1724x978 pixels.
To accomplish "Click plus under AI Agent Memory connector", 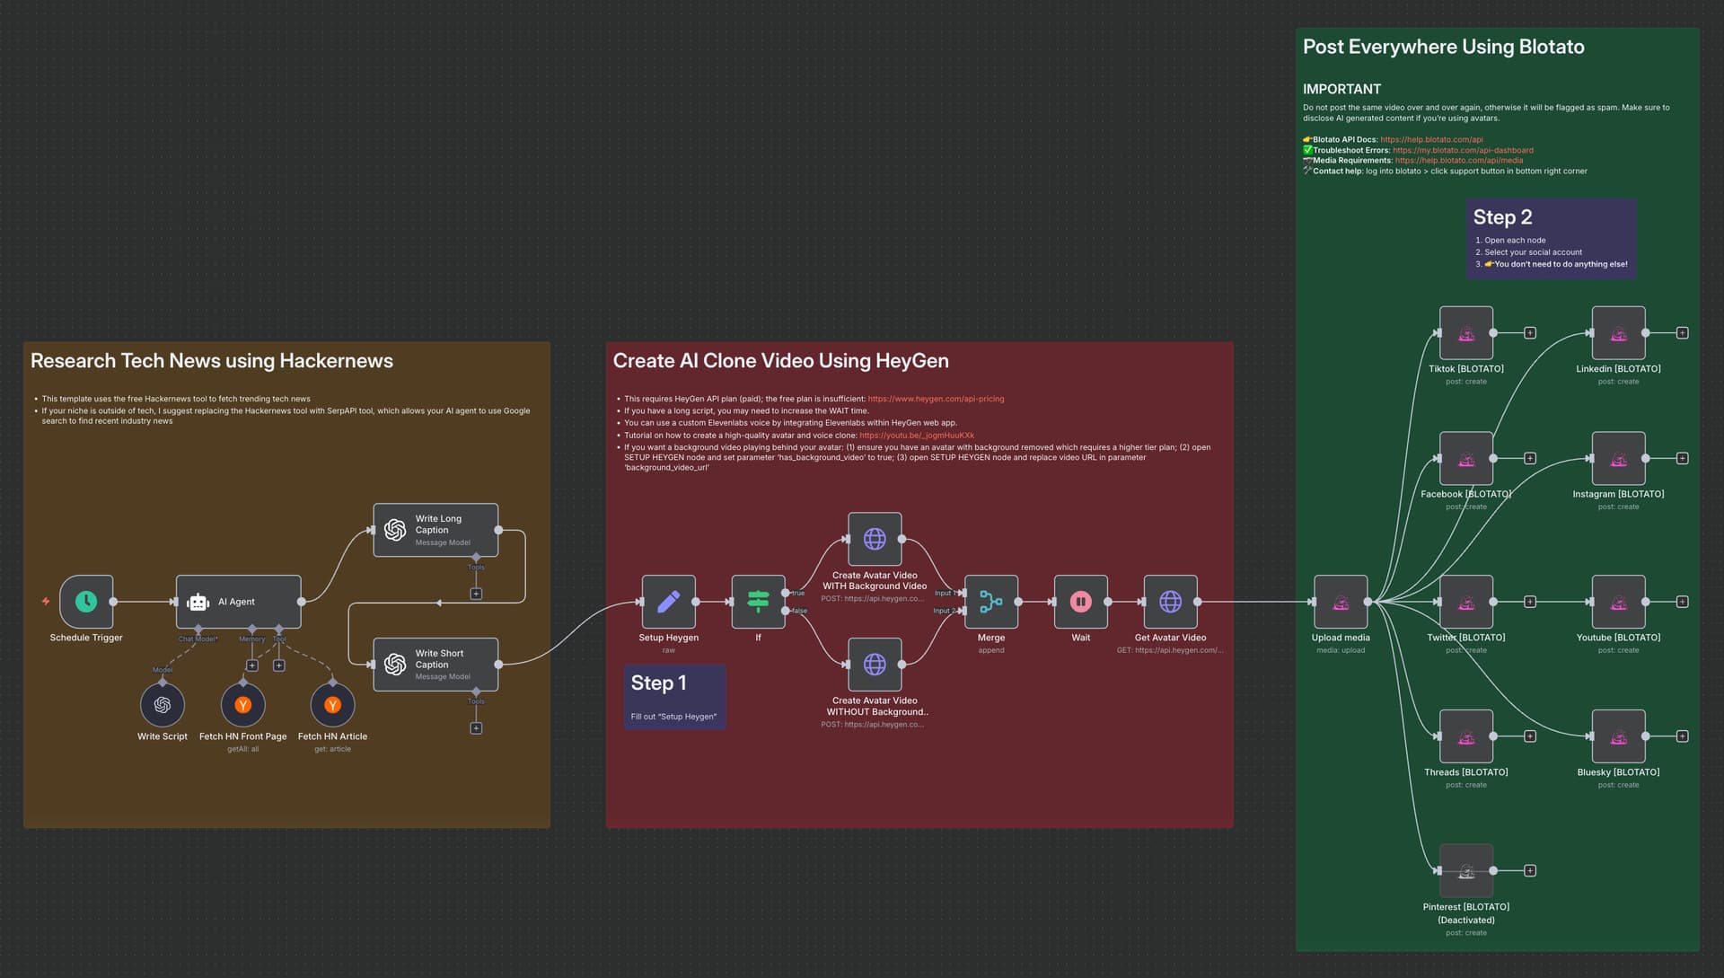I will click(x=252, y=665).
